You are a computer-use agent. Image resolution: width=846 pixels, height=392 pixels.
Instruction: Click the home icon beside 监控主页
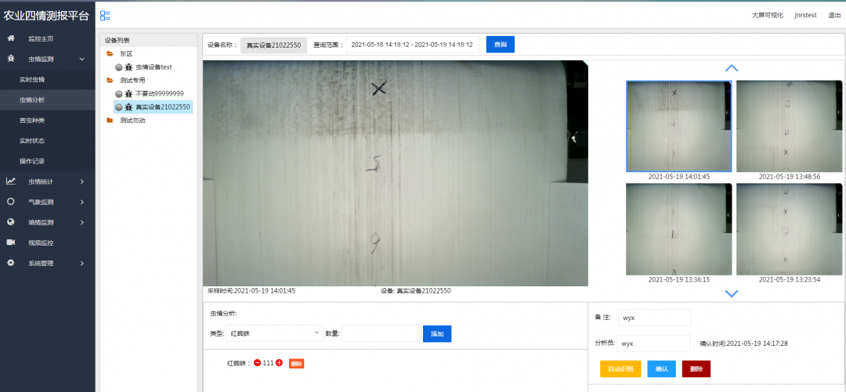point(11,38)
